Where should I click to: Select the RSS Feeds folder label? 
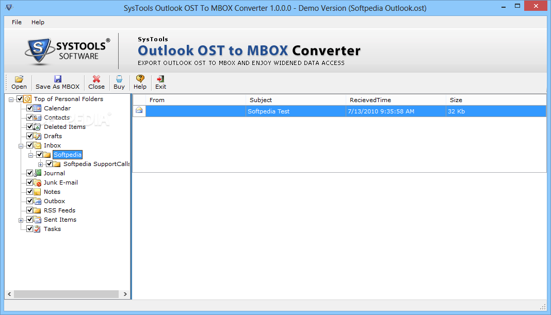pos(59,210)
